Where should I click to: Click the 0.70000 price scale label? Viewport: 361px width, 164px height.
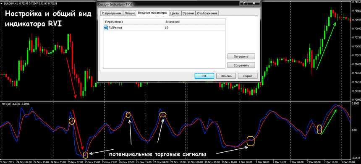pyautogui.click(x=356, y=100)
